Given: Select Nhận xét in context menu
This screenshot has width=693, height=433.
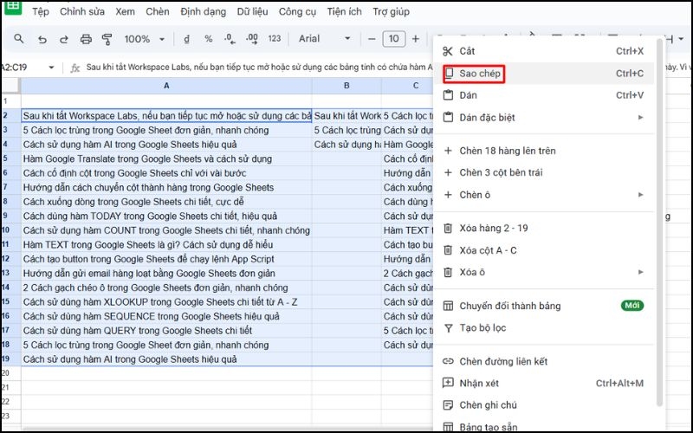Looking at the screenshot, I should click(x=543, y=383).
